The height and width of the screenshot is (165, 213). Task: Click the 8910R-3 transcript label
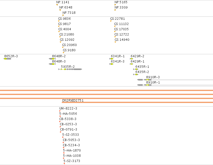click(153, 77)
